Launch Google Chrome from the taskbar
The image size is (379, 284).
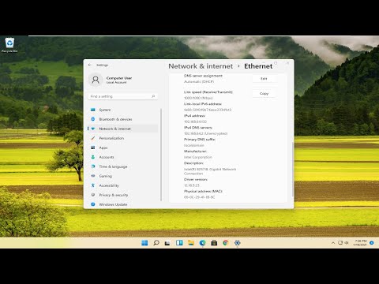coord(226,243)
